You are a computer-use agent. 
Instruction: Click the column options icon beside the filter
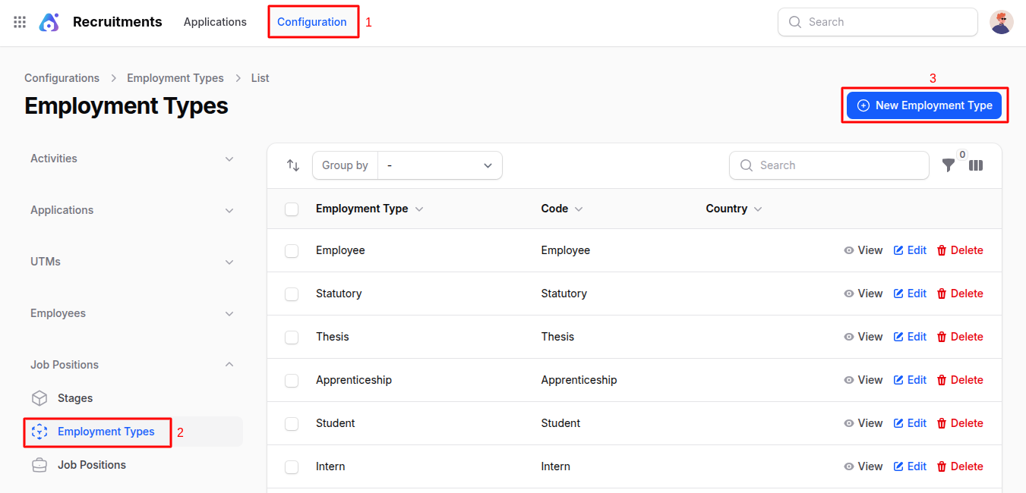click(x=975, y=165)
